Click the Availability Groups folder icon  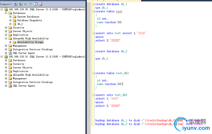tap(14, 42)
